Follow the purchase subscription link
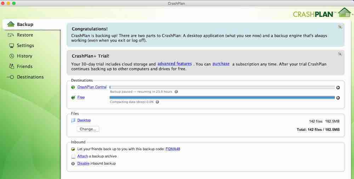Image resolution: width=354 pixels, height=179 pixels. [221, 64]
